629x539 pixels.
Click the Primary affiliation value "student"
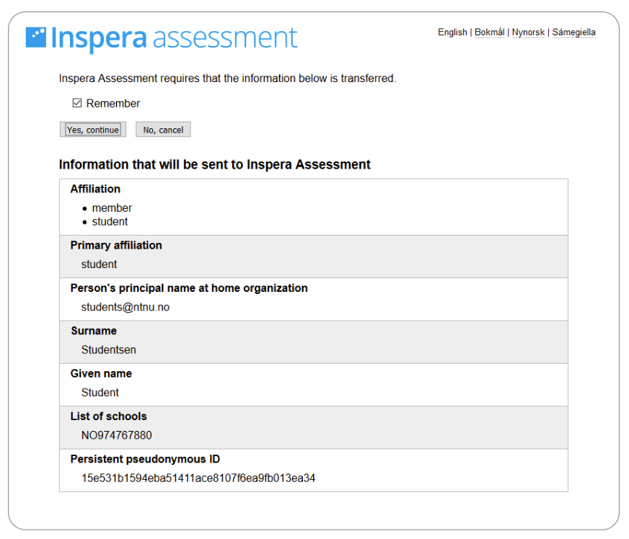pyautogui.click(x=99, y=264)
